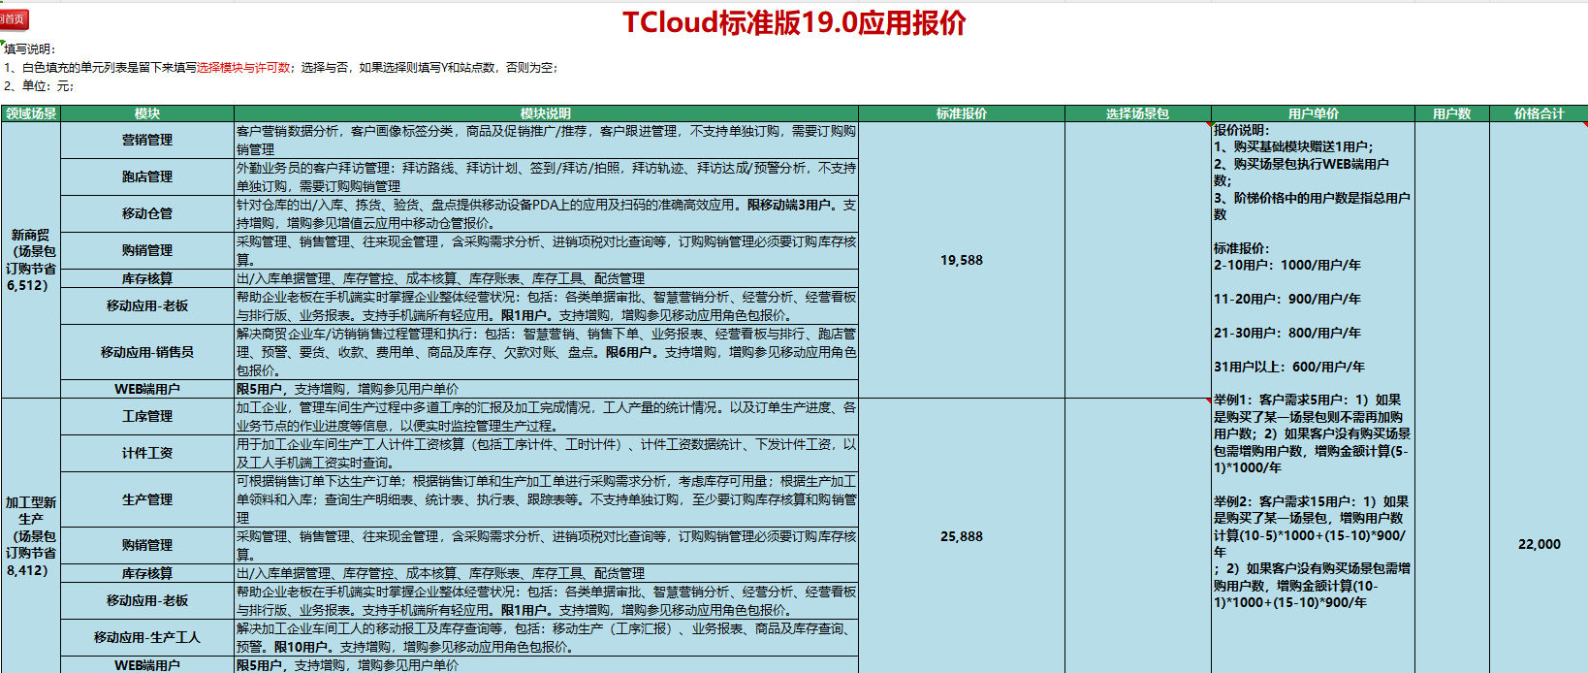1588x673 pixels.
Task: Click the 工序管理 description starting 加工企业
Action: pos(546,416)
